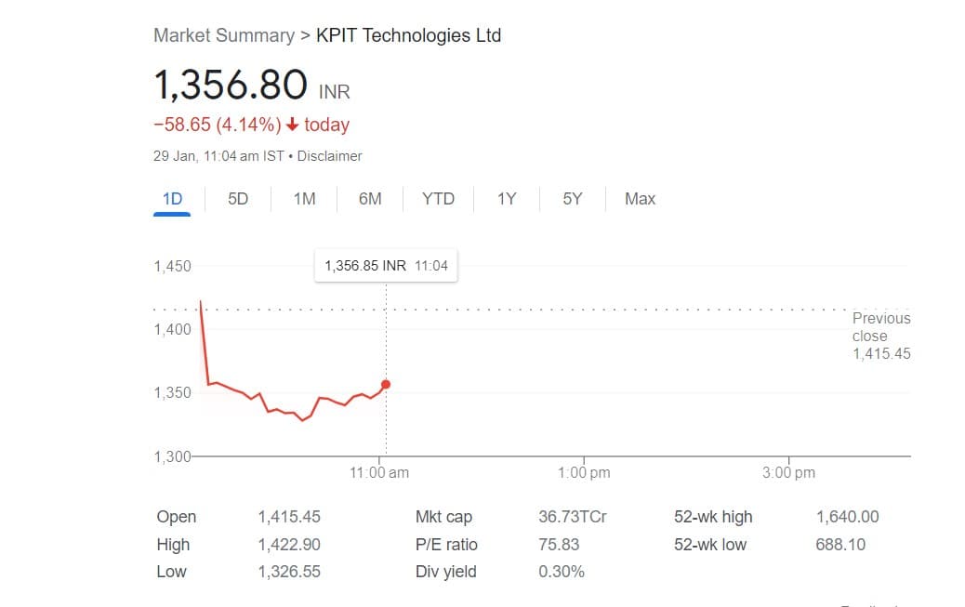Click the P/E ratio label
The height and width of the screenshot is (607, 965).
click(446, 545)
